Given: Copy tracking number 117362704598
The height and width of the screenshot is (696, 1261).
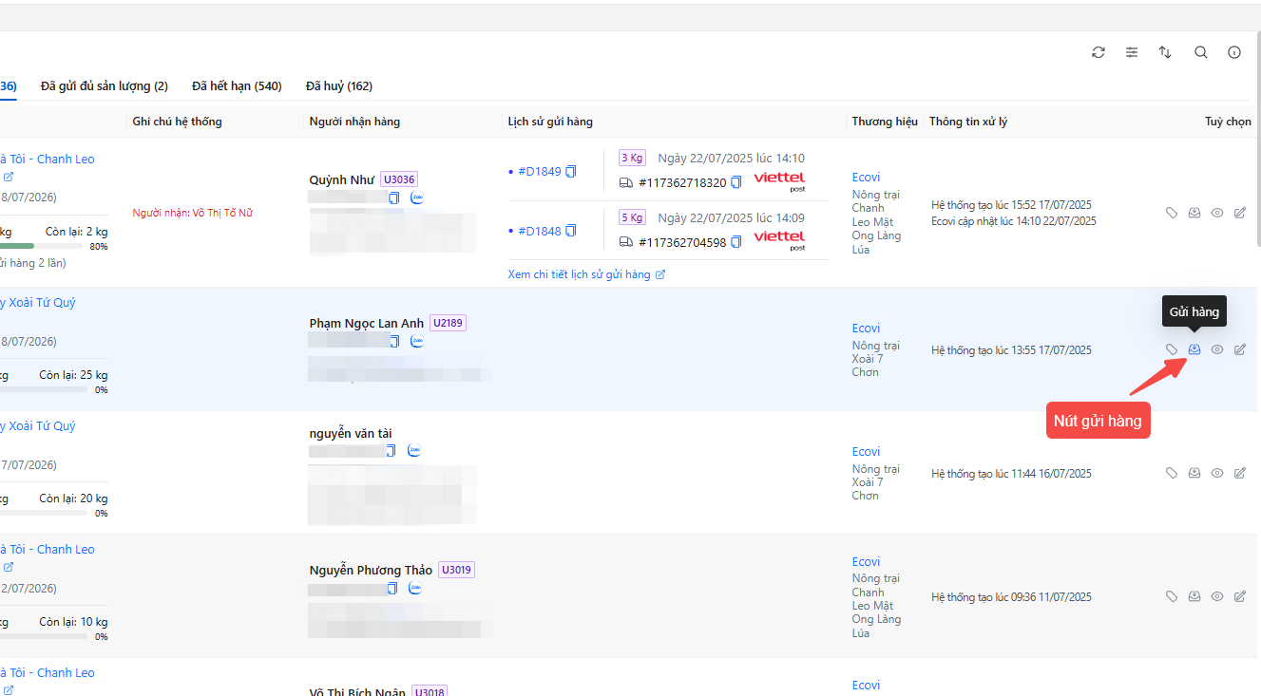Looking at the screenshot, I should click(736, 242).
